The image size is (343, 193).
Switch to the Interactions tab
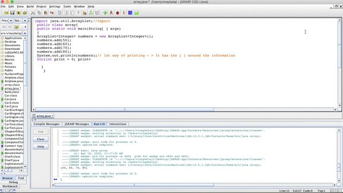118,124
